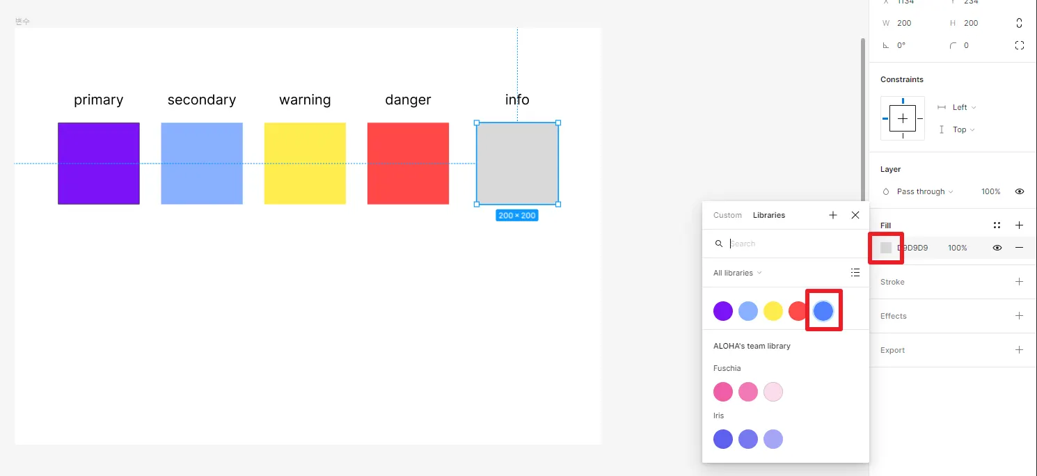Image resolution: width=1037 pixels, height=476 pixels.
Task: Open the Pass through blend mode dropdown
Action: click(924, 191)
